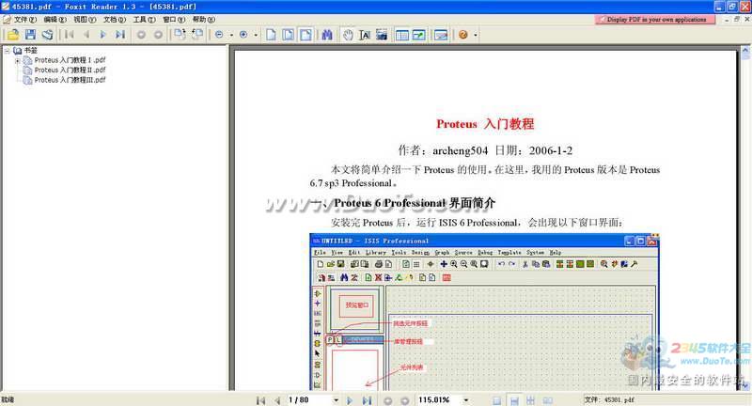
Task: Switch to continuous page layout in status bar
Action: 513,400
